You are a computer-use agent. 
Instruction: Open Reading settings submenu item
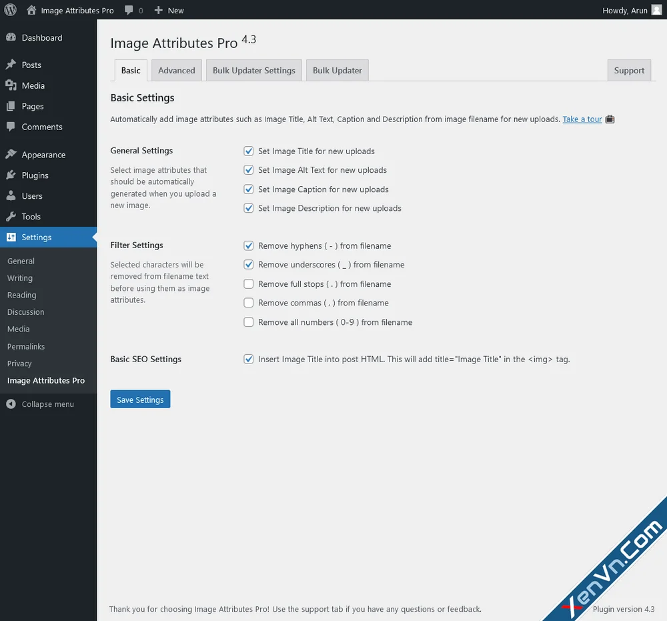22,295
